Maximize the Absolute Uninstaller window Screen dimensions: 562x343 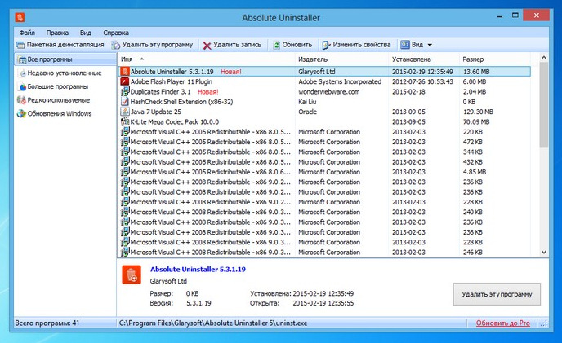(515, 15)
